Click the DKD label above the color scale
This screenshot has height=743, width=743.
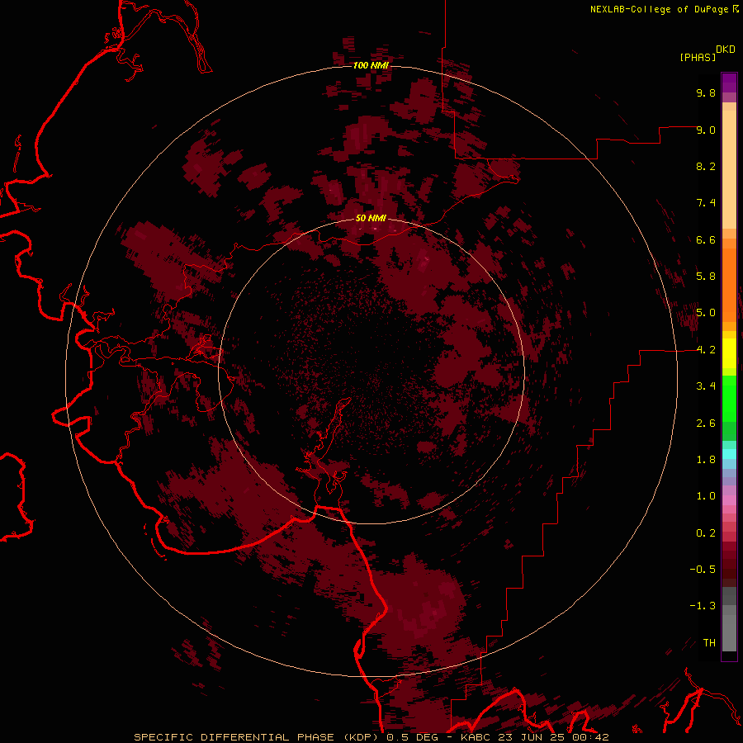click(x=726, y=50)
